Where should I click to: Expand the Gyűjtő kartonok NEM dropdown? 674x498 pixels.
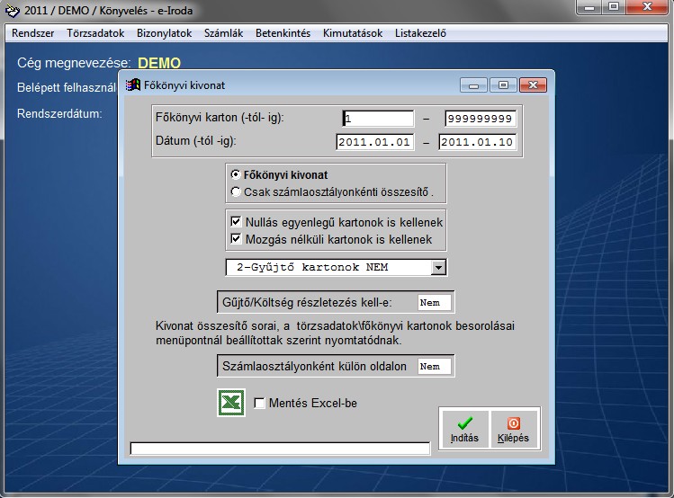(438, 267)
